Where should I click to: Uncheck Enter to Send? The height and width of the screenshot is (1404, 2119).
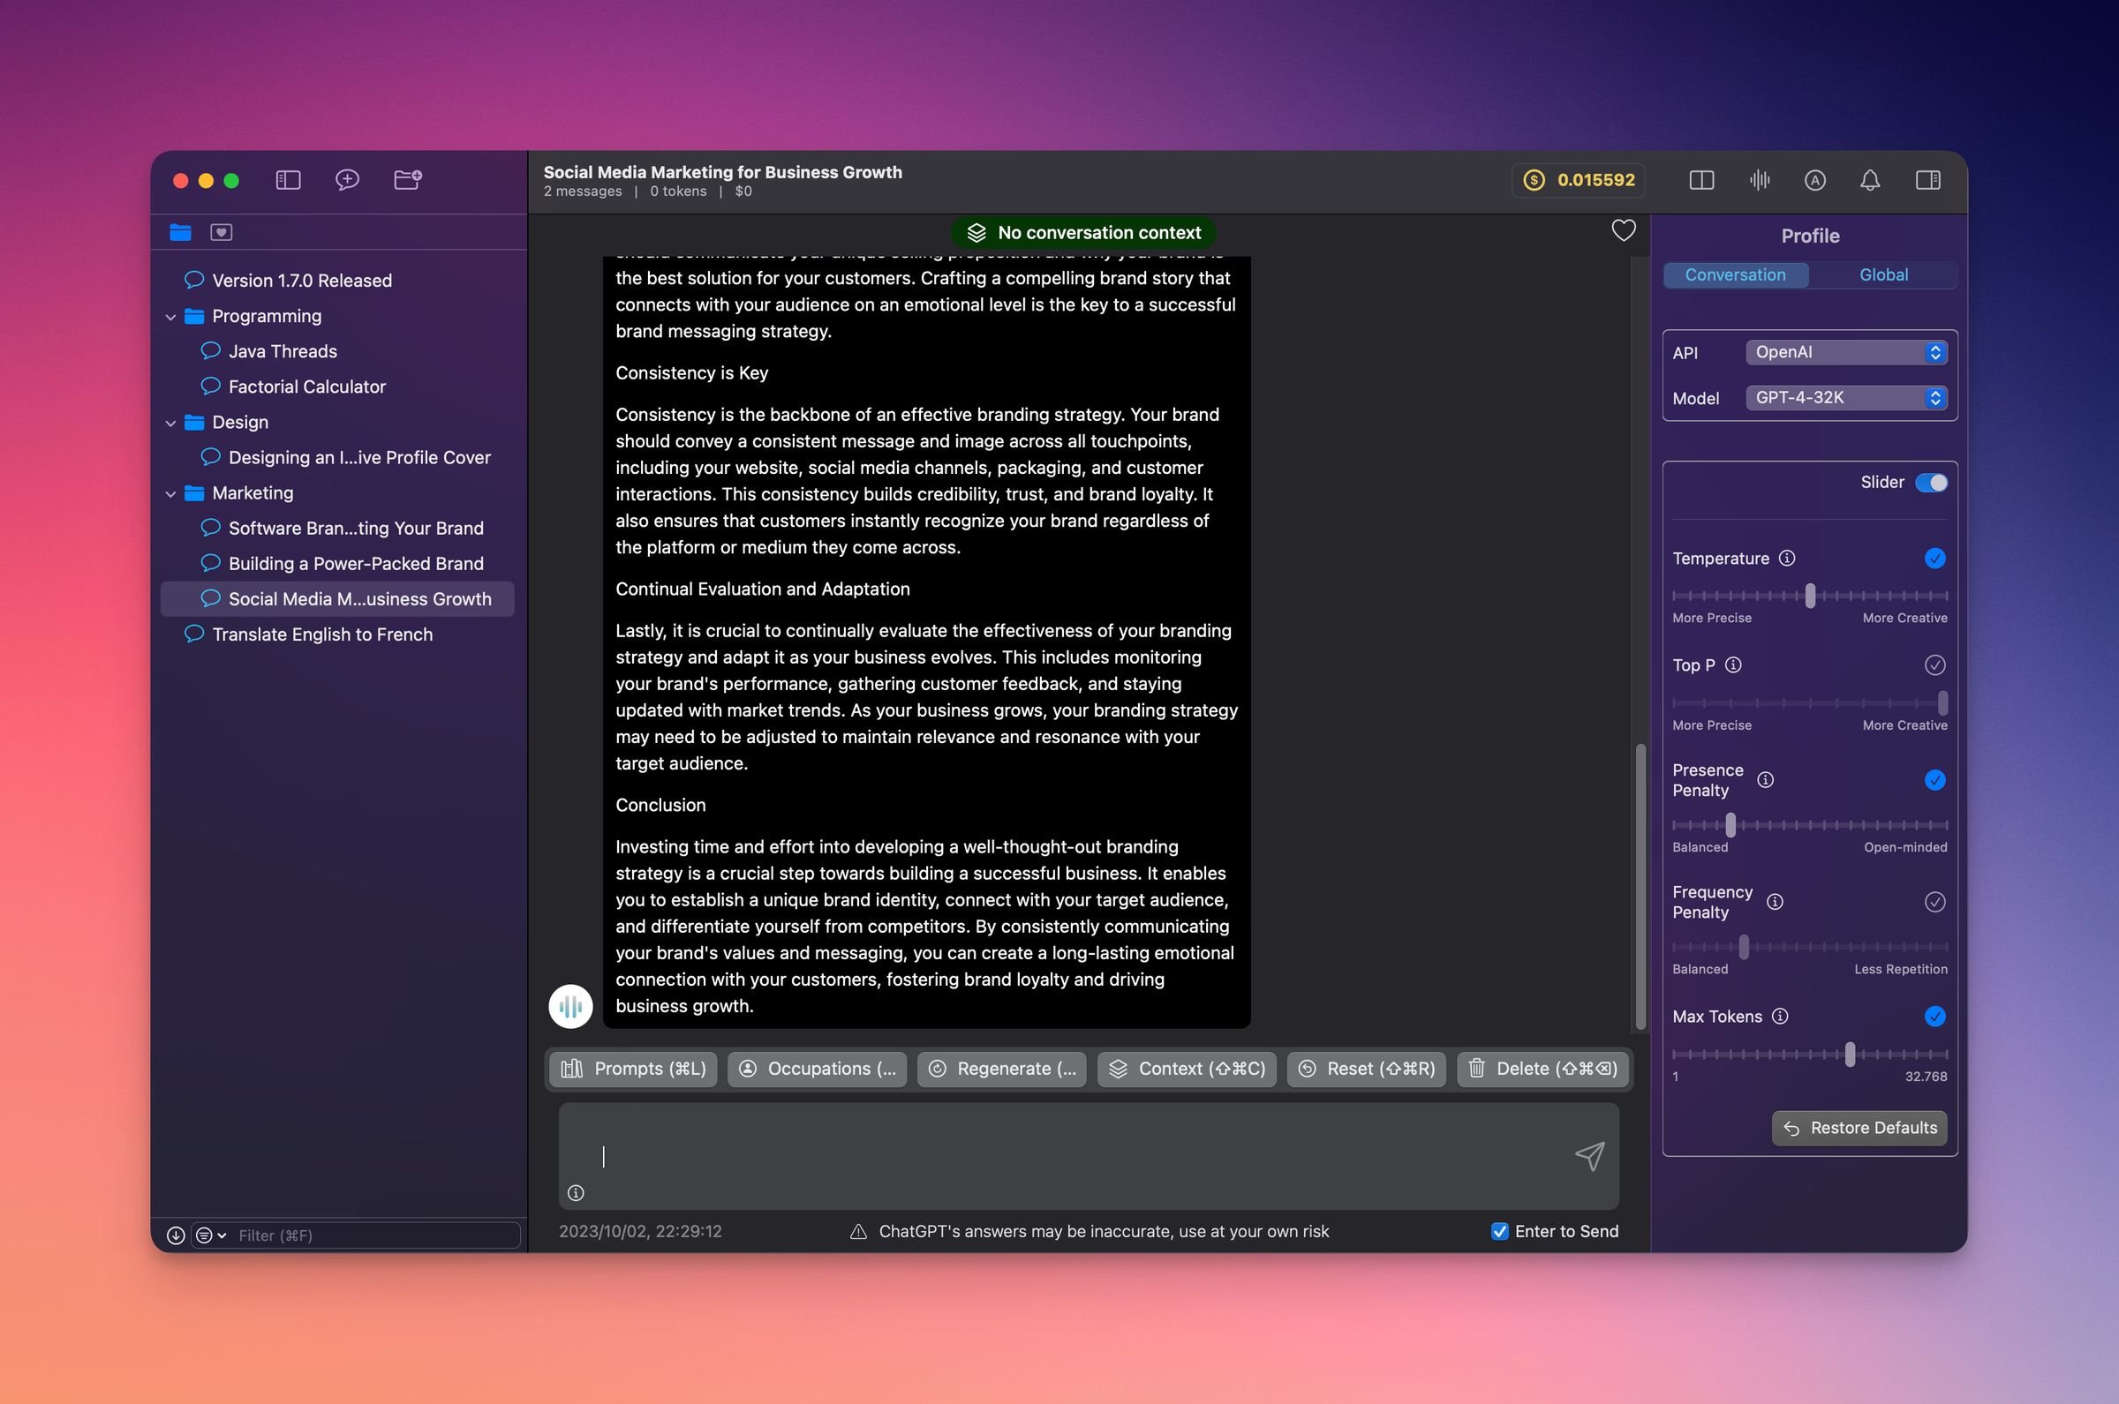[1500, 1231]
